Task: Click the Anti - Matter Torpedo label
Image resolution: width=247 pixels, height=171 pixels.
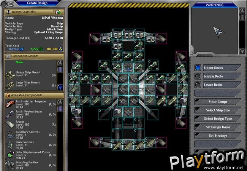Action: click(31, 101)
